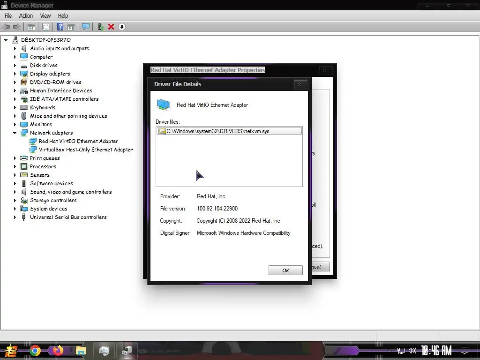Open the View menu
Viewport: 480px width, 360px height.
click(x=45, y=16)
